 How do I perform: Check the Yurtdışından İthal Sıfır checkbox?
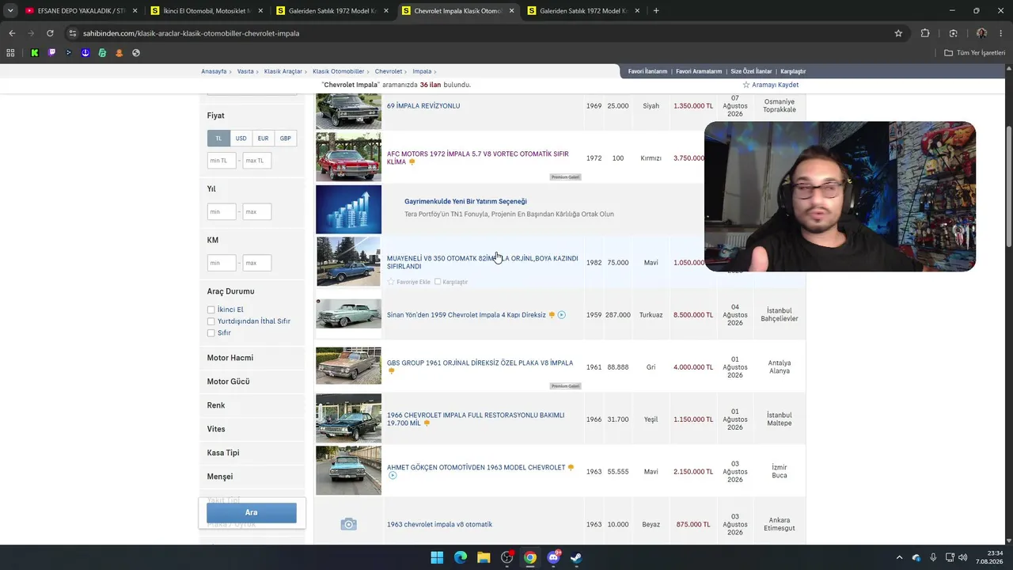click(211, 321)
